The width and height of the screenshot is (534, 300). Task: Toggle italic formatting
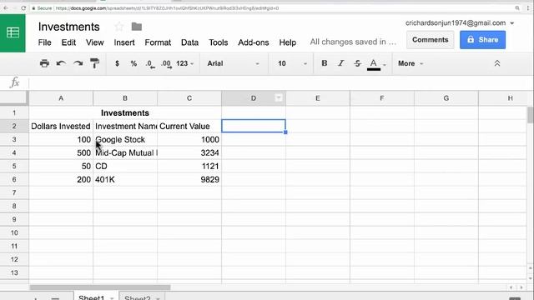341,63
